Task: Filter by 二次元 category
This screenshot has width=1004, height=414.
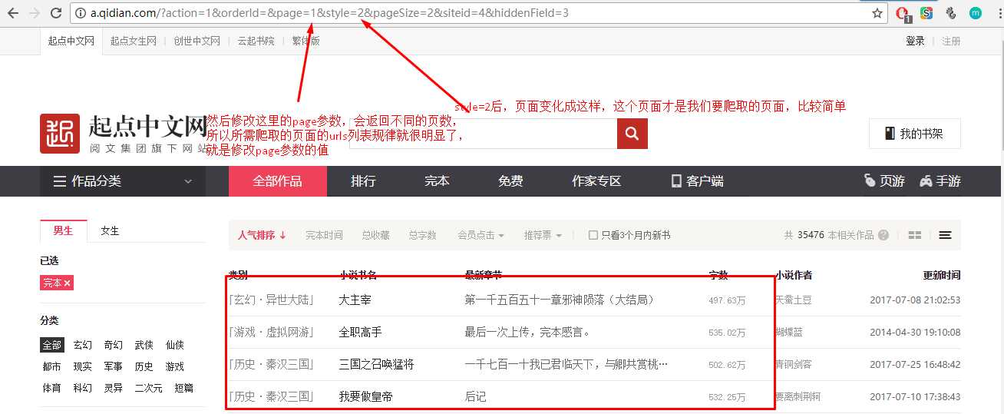Action: point(148,388)
